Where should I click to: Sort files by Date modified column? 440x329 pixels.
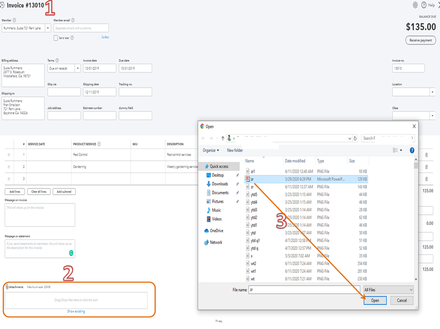coord(295,161)
